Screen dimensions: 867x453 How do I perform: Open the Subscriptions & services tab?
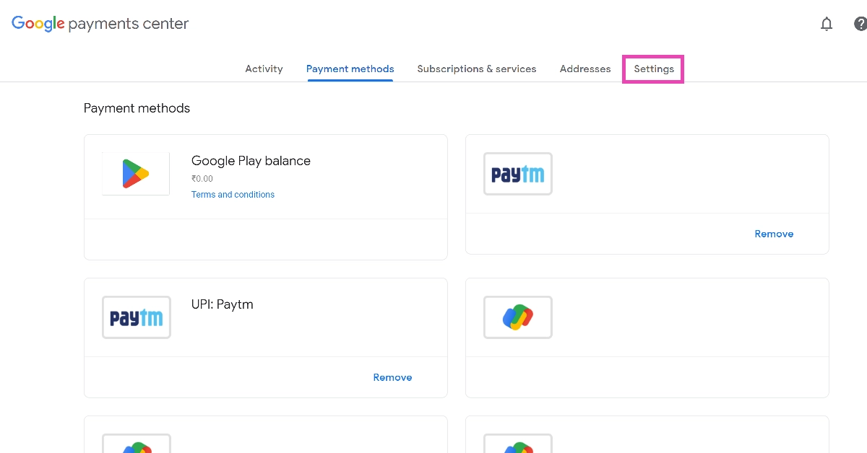tap(477, 69)
